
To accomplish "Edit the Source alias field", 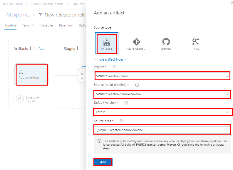I will pyautogui.click(x=162, y=130).
